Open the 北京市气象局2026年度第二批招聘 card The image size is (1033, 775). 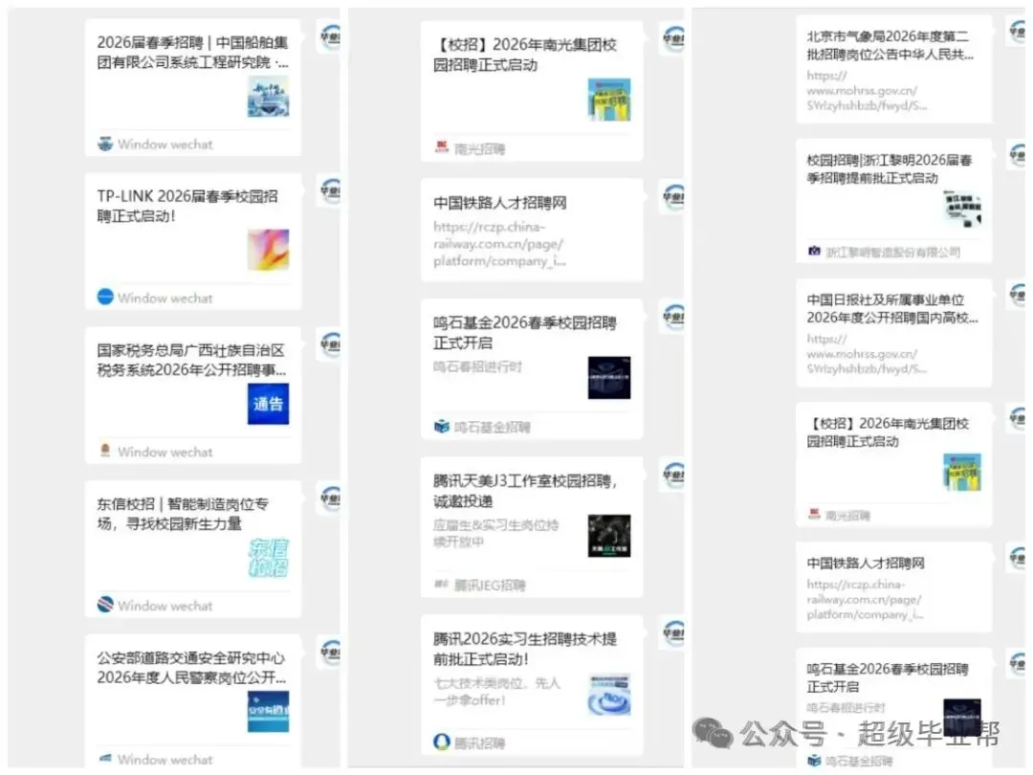tap(893, 69)
